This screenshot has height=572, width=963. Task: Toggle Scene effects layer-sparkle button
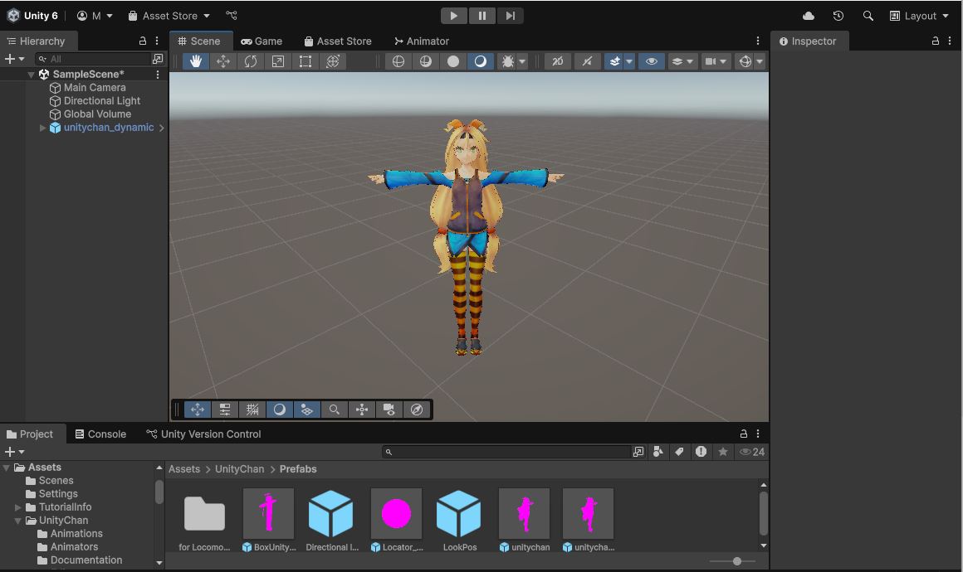click(x=614, y=61)
